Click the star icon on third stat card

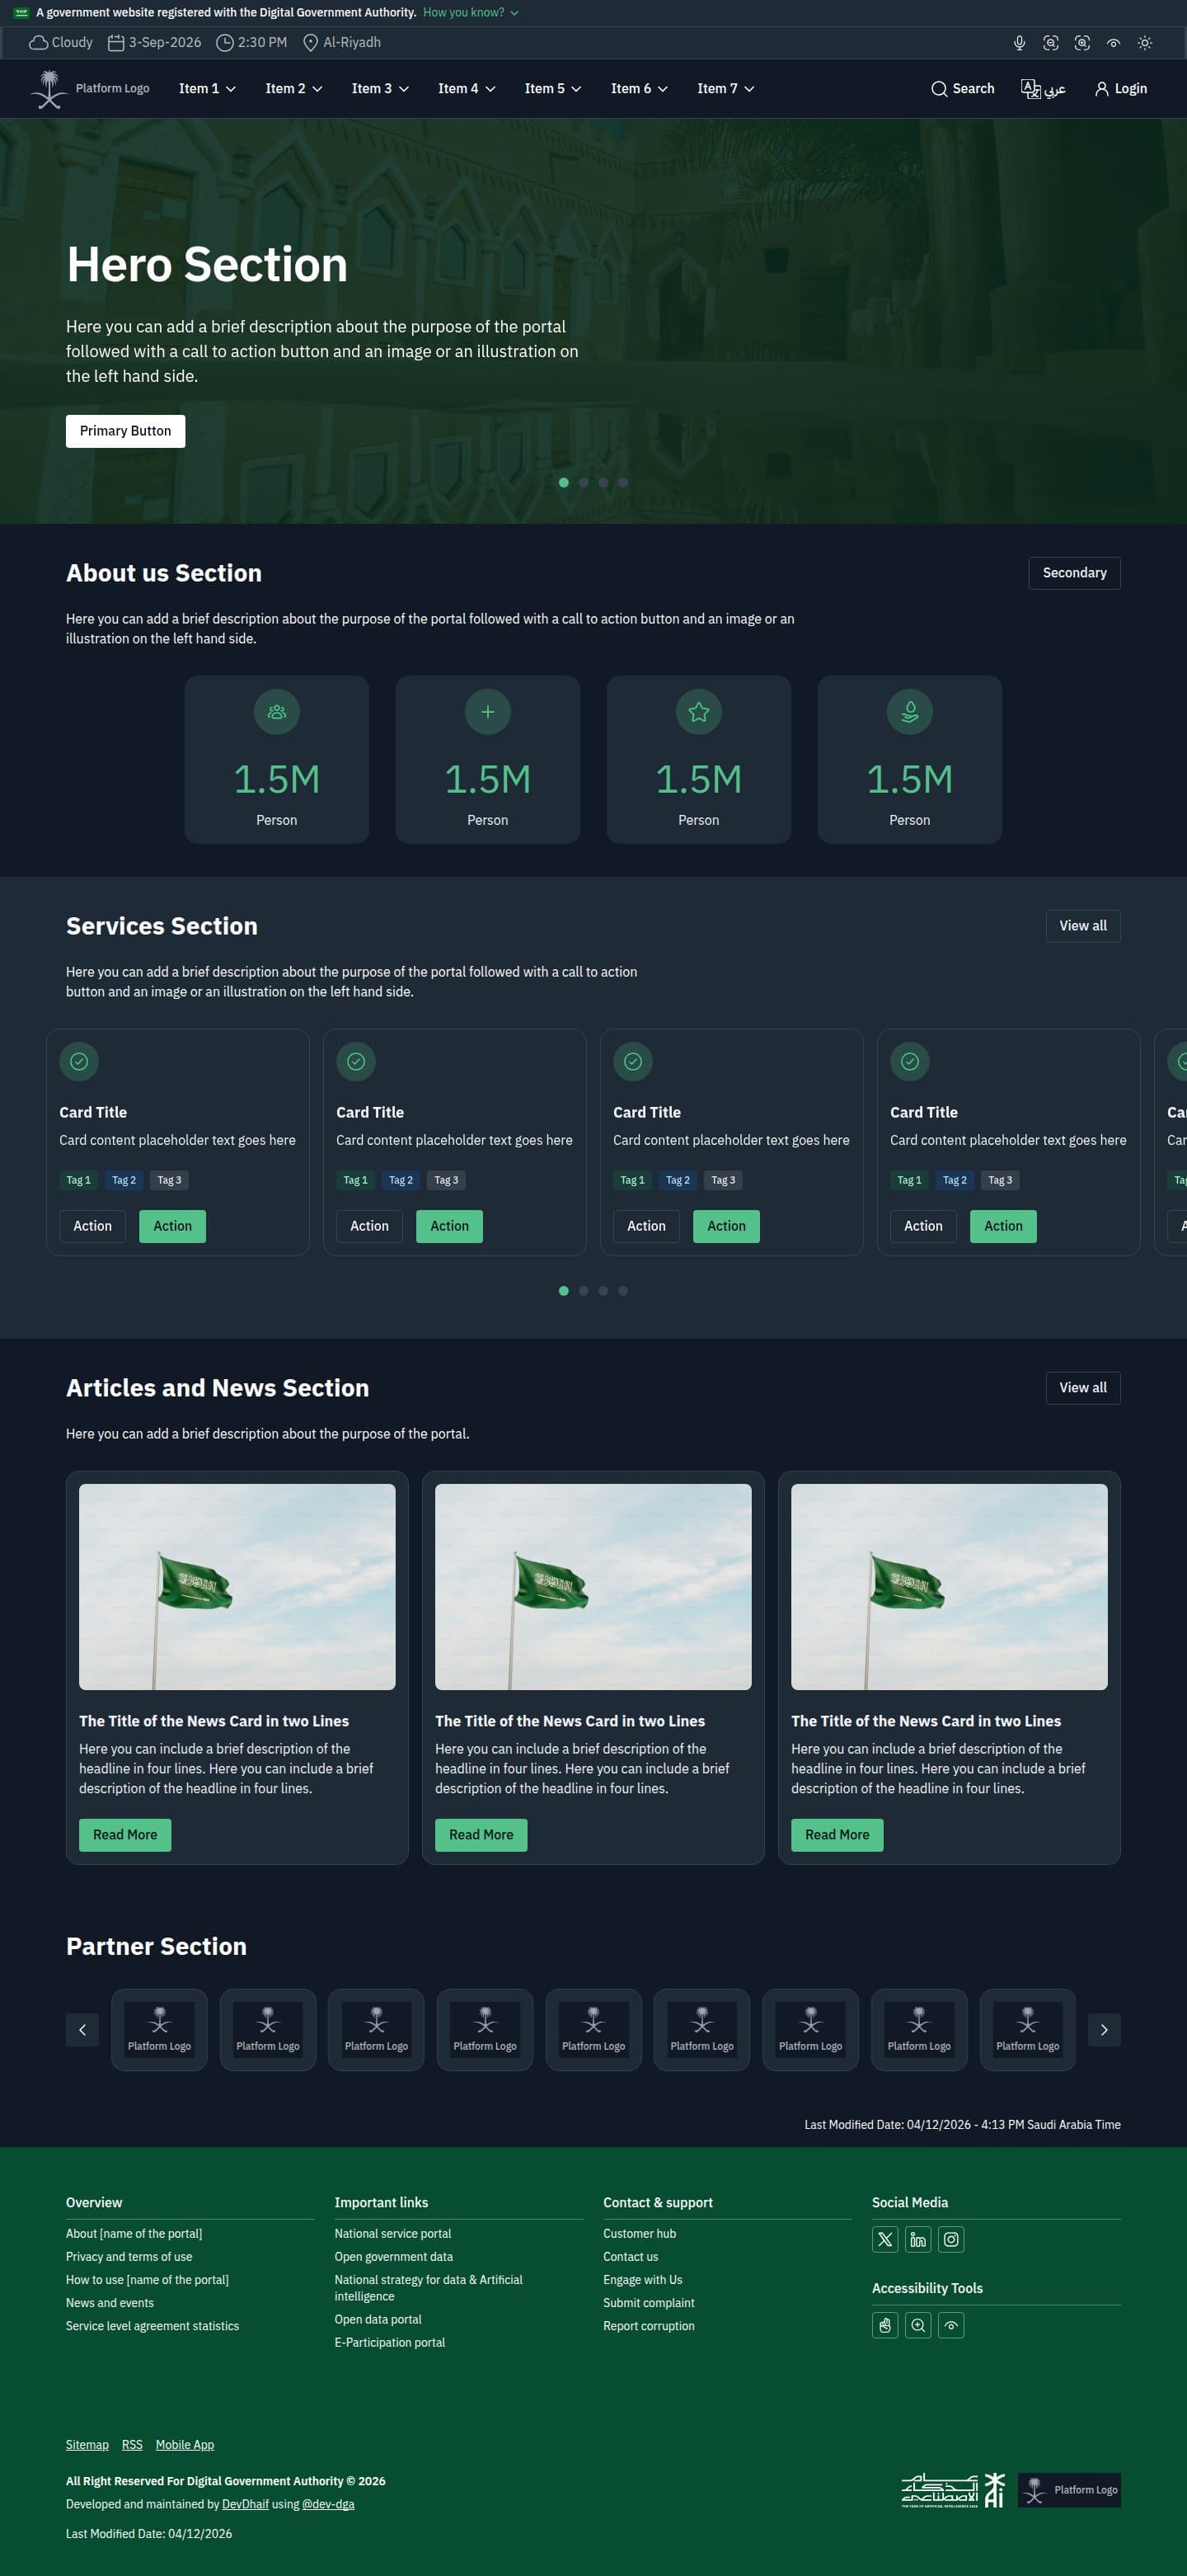698,712
